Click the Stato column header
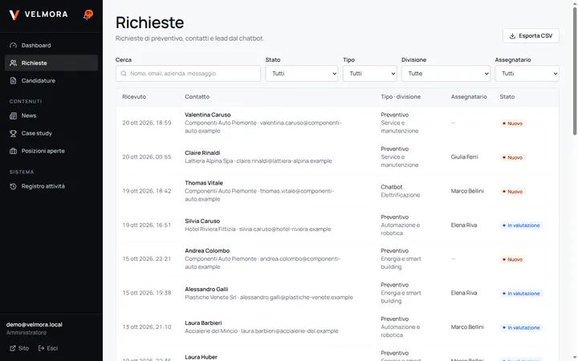The image size is (578, 361). 507,96
